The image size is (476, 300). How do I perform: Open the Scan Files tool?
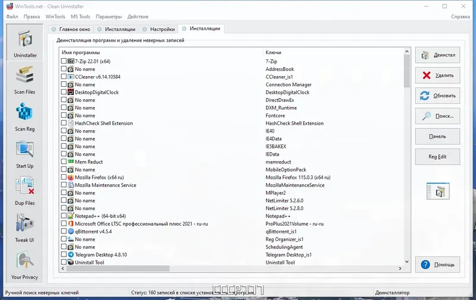pyautogui.click(x=25, y=80)
